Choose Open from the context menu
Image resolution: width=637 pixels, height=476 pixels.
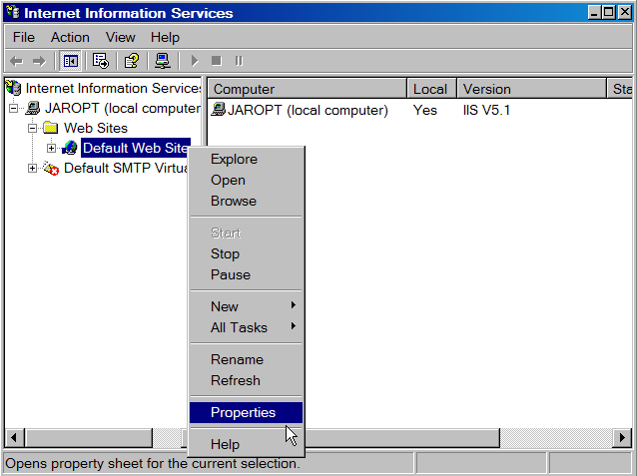pyautogui.click(x=247, y=180)
